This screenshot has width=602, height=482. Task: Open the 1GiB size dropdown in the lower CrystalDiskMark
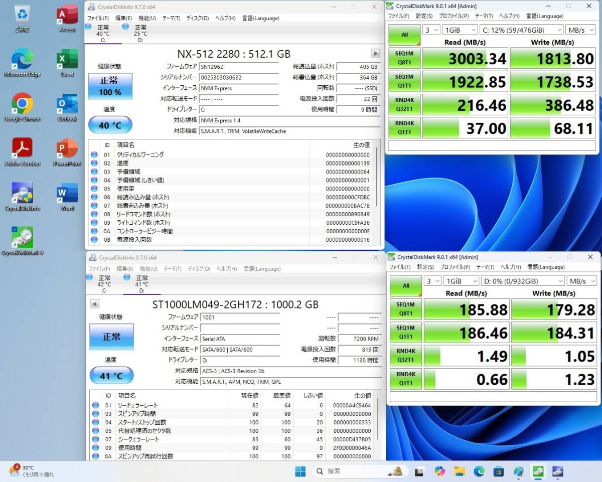[x=461, y=281]
